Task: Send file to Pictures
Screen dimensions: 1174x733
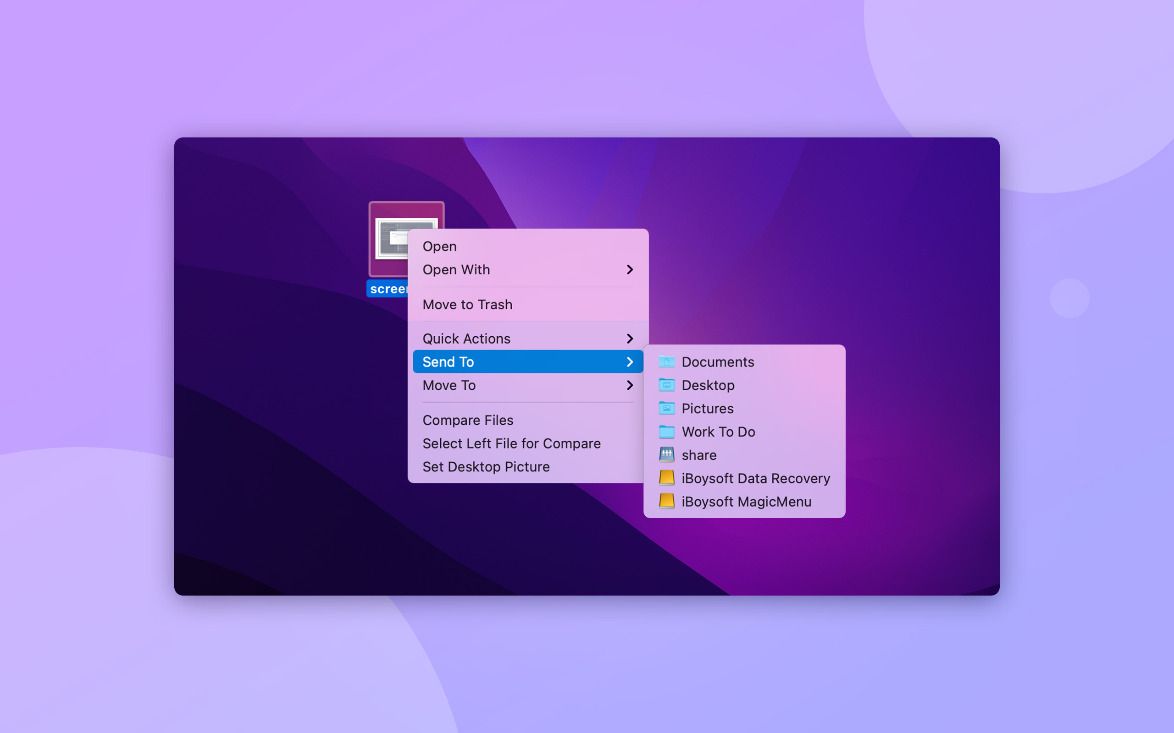Action: pyautogui.click(x=744, y=408)
